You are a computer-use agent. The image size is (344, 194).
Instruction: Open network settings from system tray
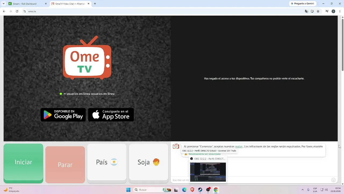(x=322, y=190)
